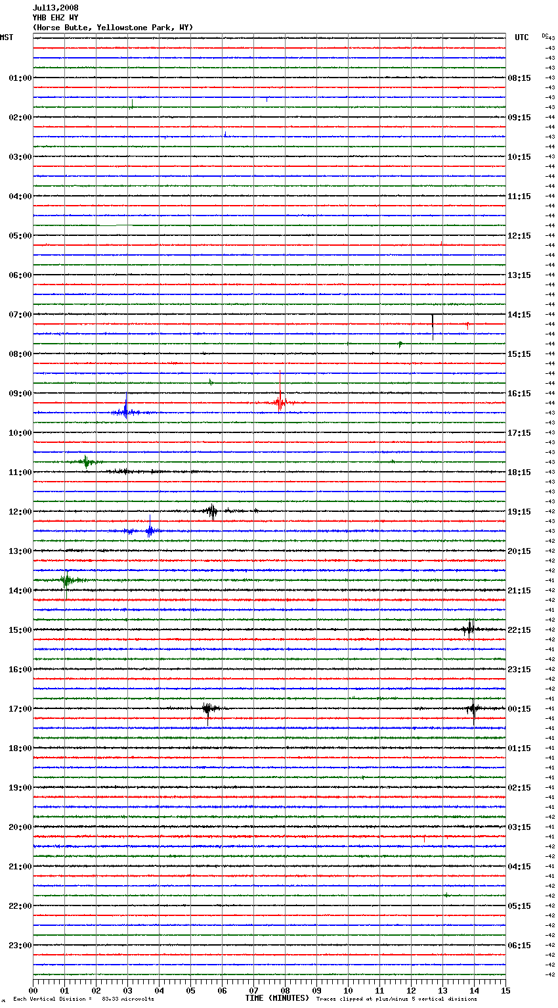
Task: Click minute 10 on the bottom axis
Action: coord(348,990)
